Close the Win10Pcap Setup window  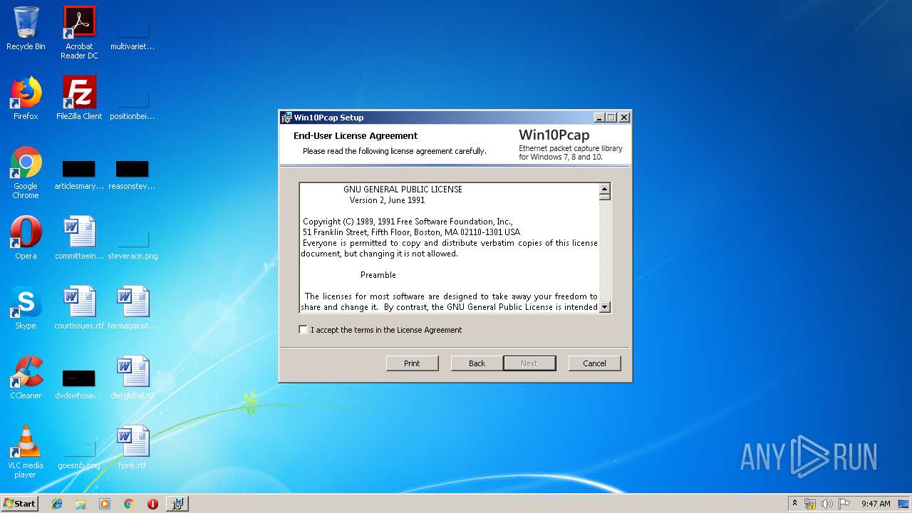(624, 118)
